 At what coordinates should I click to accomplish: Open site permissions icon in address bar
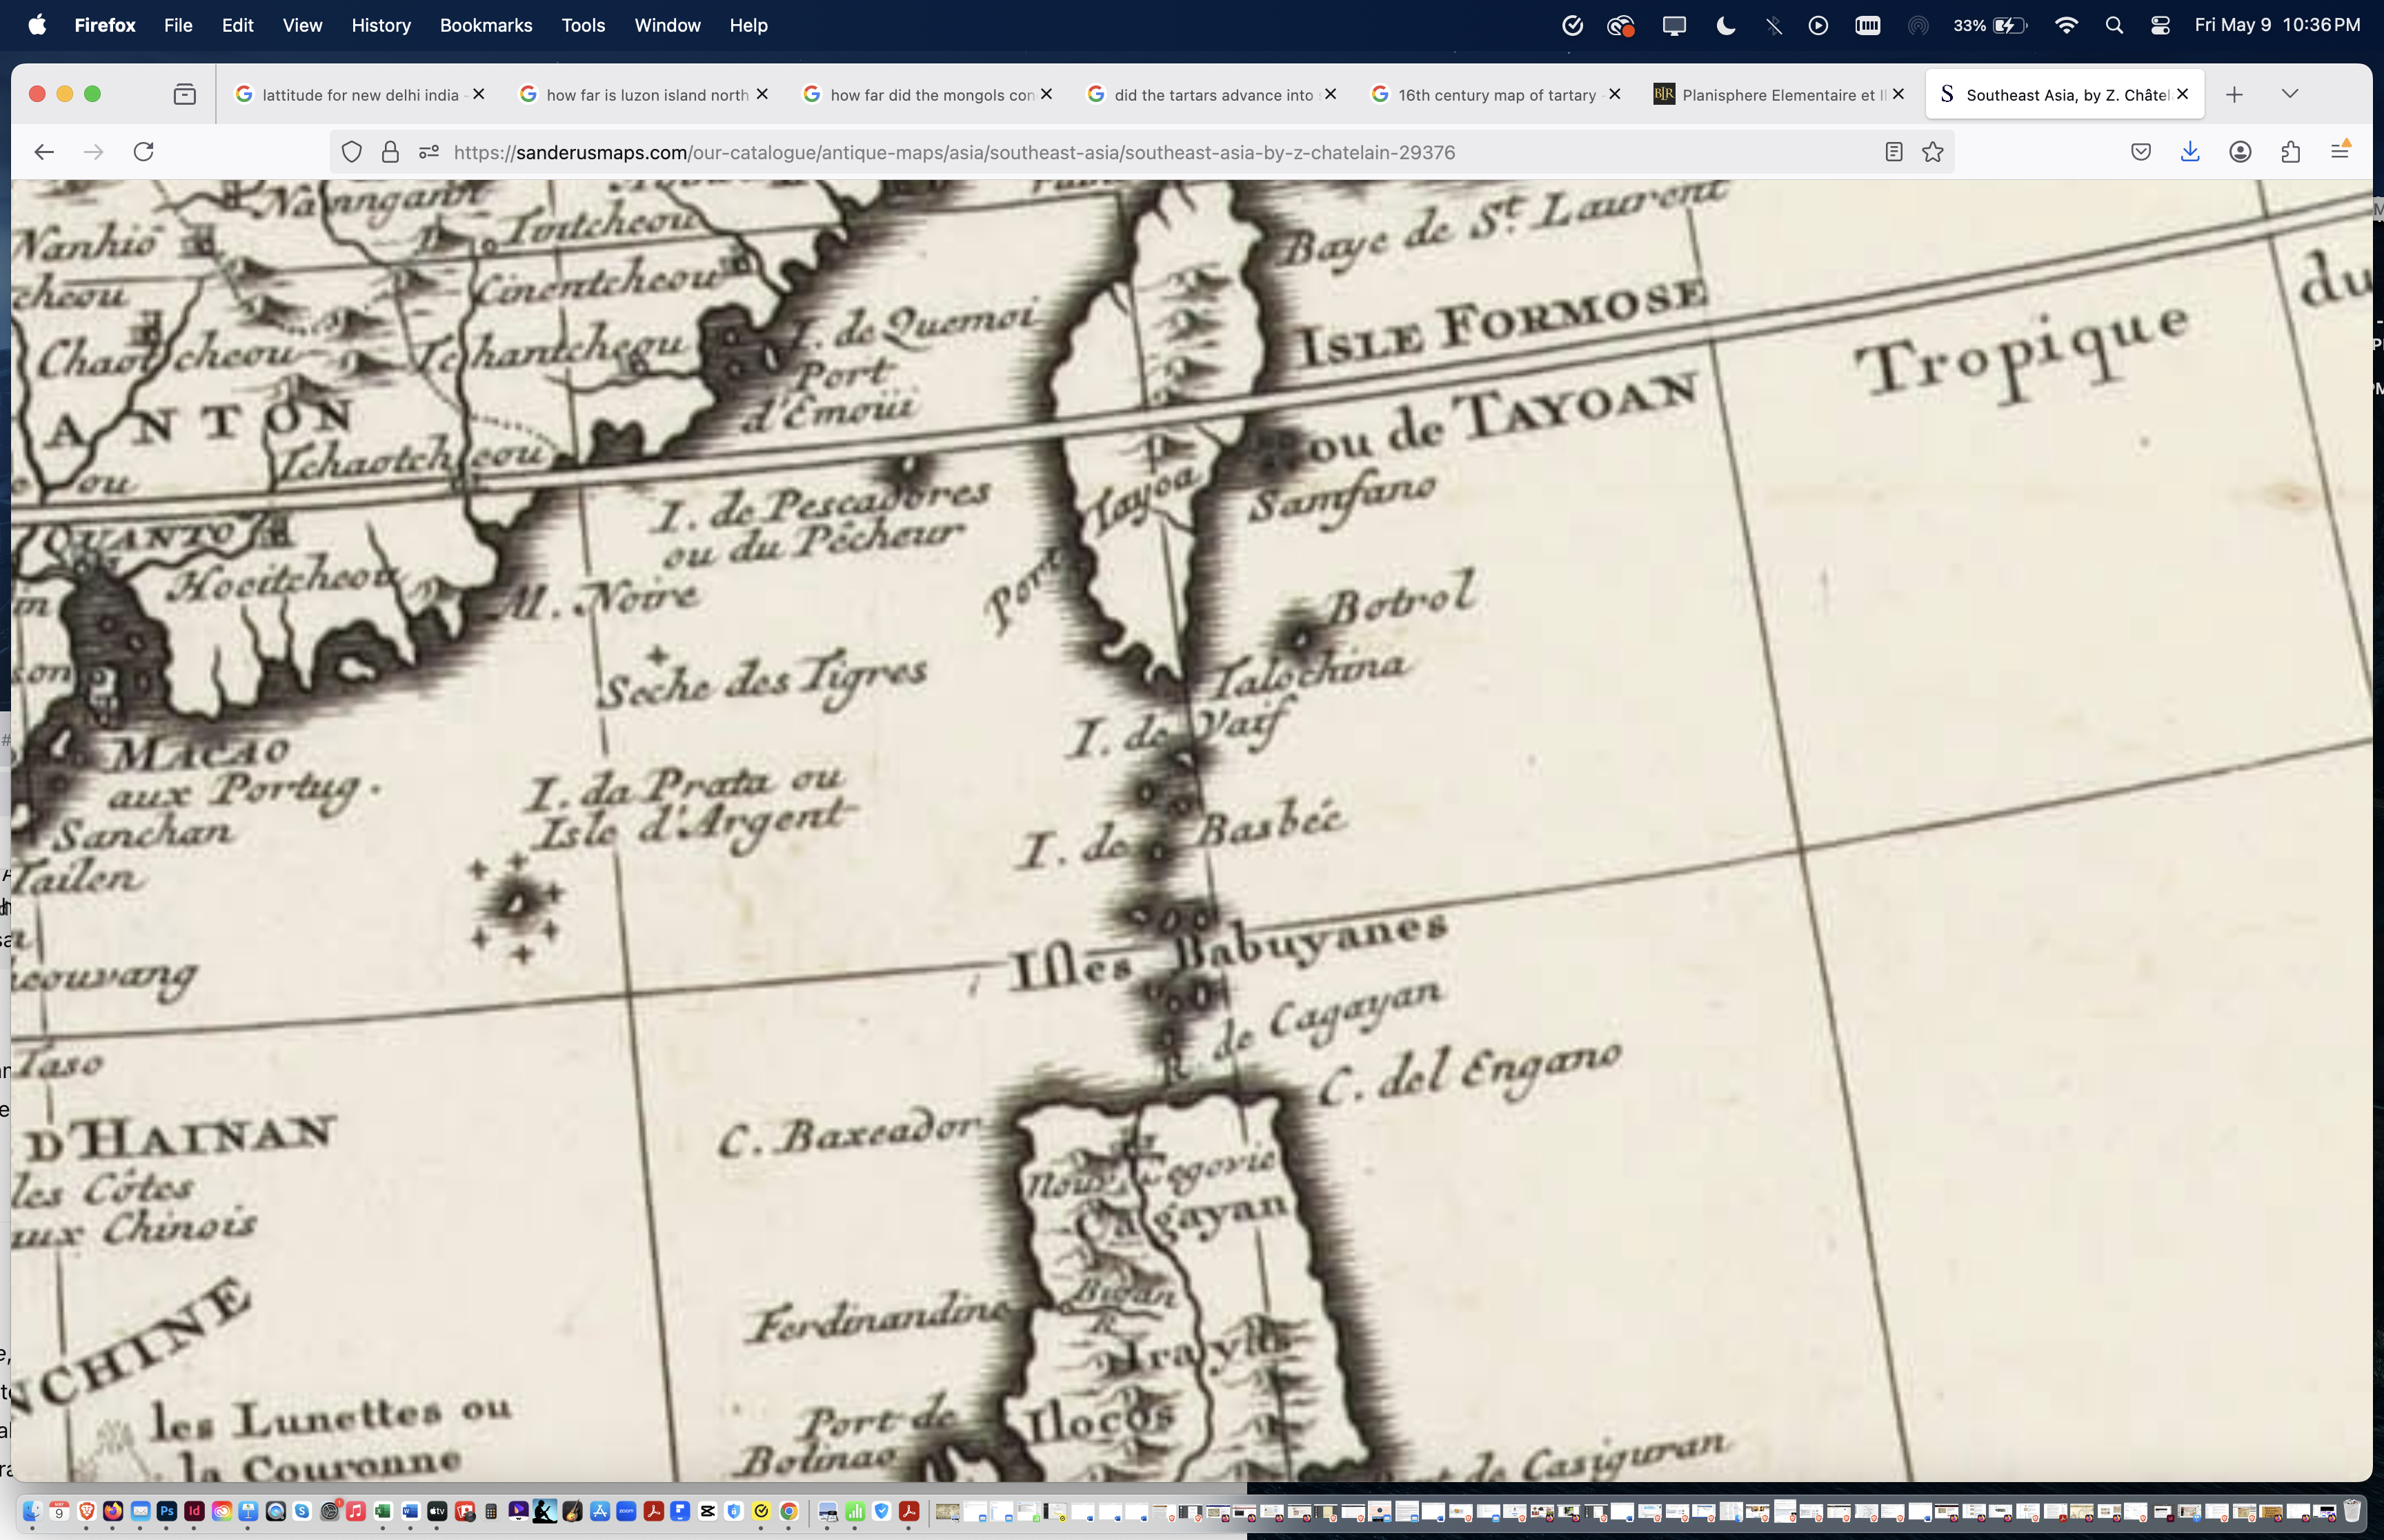point(429,152)
